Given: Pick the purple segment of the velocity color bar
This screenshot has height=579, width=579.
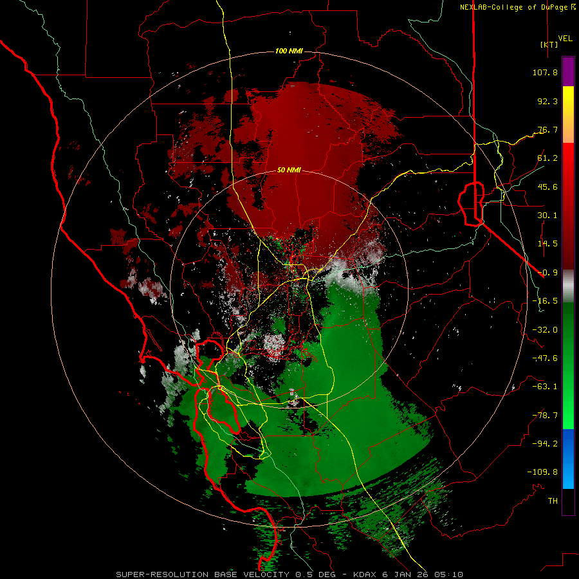Looking at the screenshot, I should 568,71.
